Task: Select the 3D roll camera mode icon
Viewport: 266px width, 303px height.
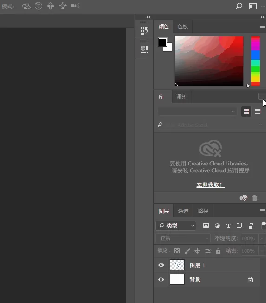Action: point(39,6)
